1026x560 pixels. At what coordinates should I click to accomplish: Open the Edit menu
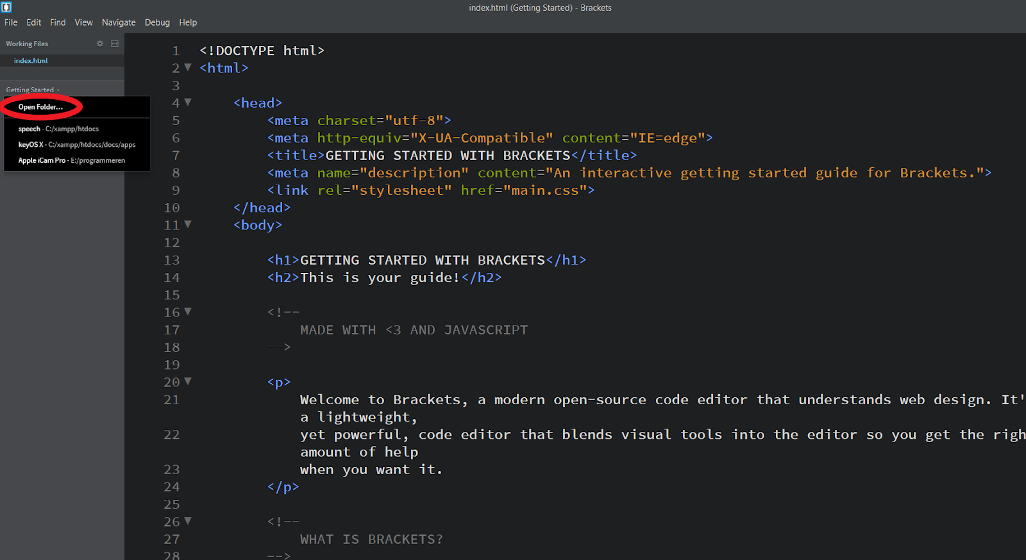point(34,22)
